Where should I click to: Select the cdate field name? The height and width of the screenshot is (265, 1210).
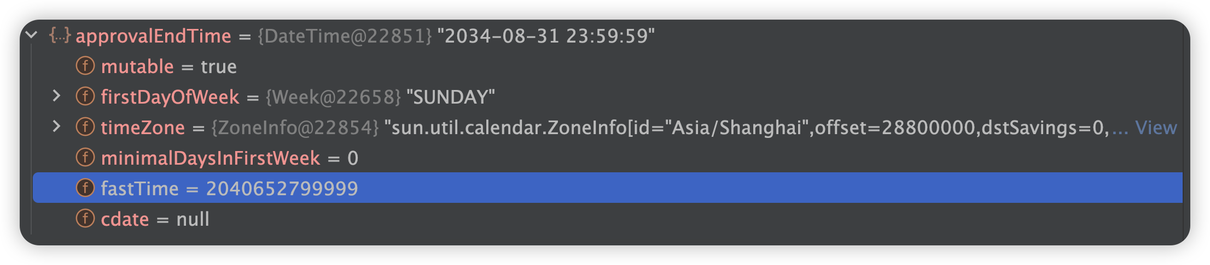[125, 219]
